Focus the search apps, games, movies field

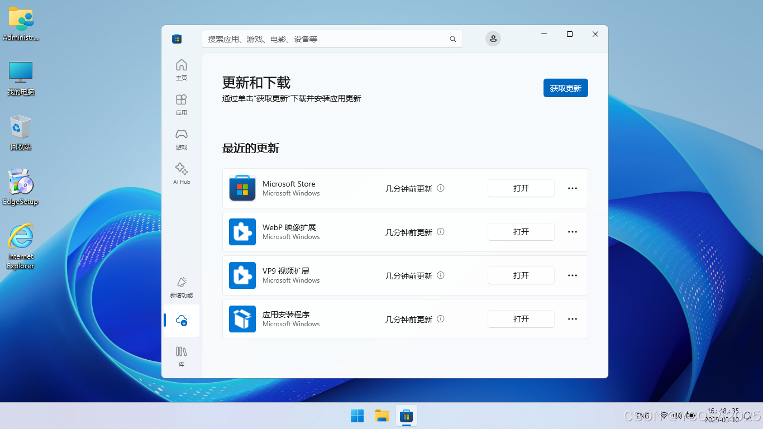(332, 39)
